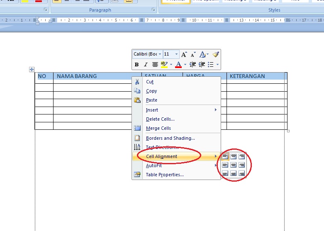Center text using mini toolbar icon
324x231 pixels.
[155, 65]
